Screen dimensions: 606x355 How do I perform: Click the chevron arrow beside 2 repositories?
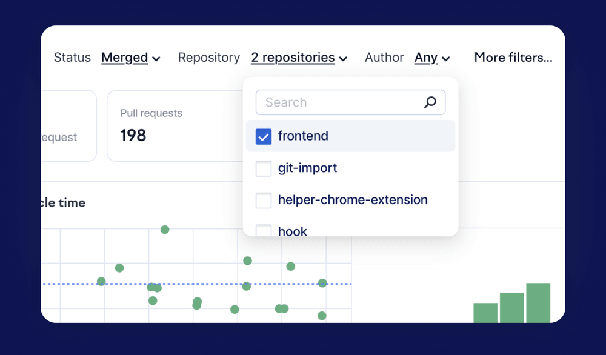coord(343,59)
